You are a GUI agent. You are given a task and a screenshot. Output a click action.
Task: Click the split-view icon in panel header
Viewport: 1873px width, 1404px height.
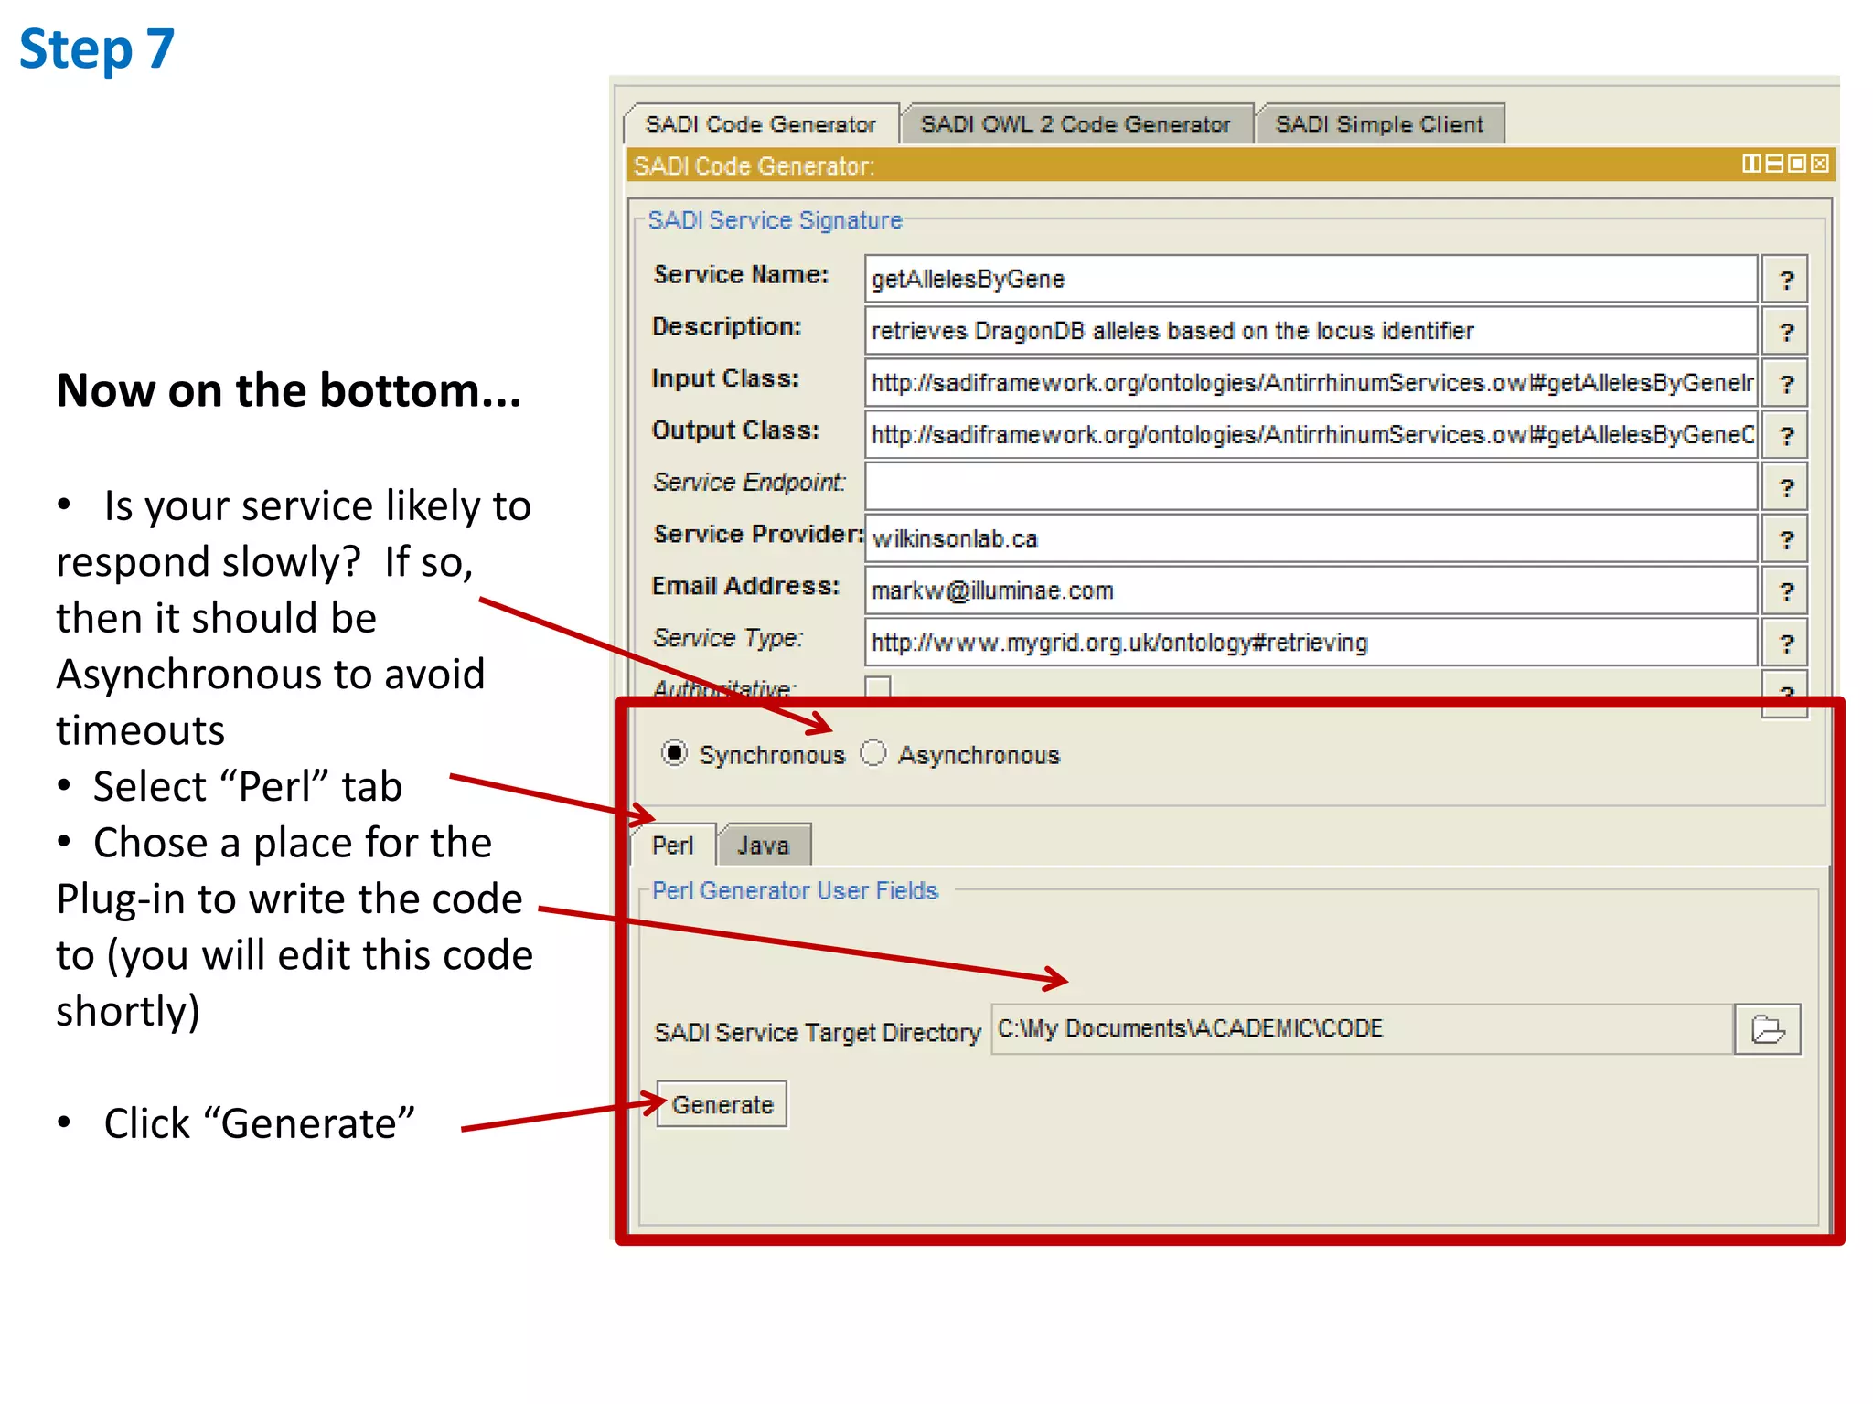(1751, 164)
